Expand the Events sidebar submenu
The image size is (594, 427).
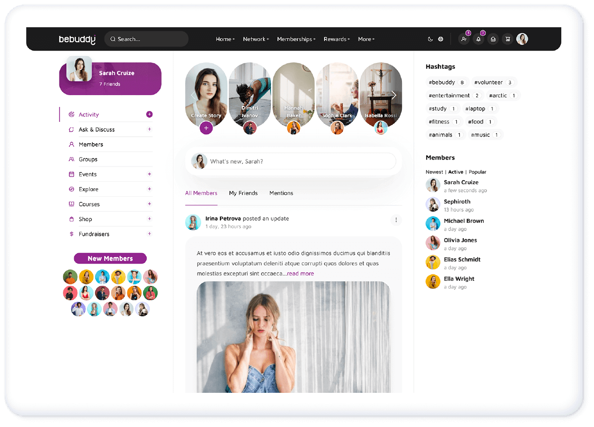(149, 174)
